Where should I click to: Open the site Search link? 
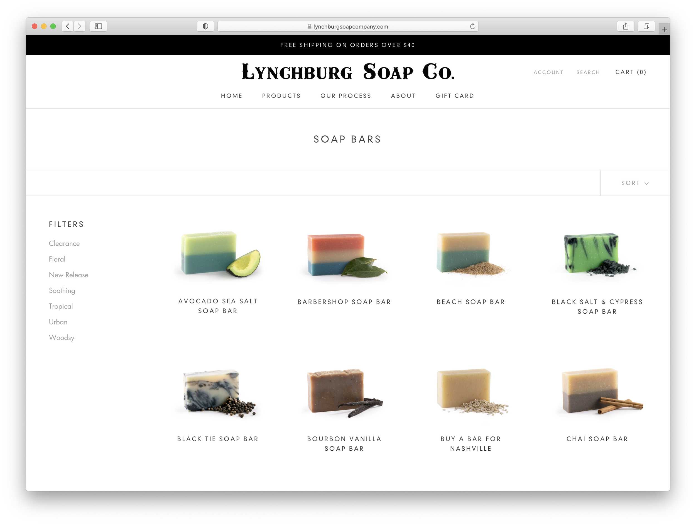588,72
